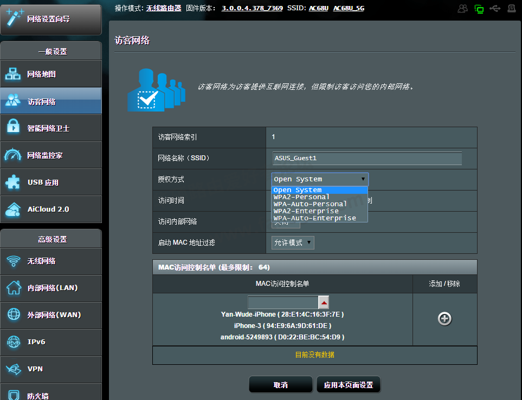Click the AC68U_5G SSID link

coord(349,8)
